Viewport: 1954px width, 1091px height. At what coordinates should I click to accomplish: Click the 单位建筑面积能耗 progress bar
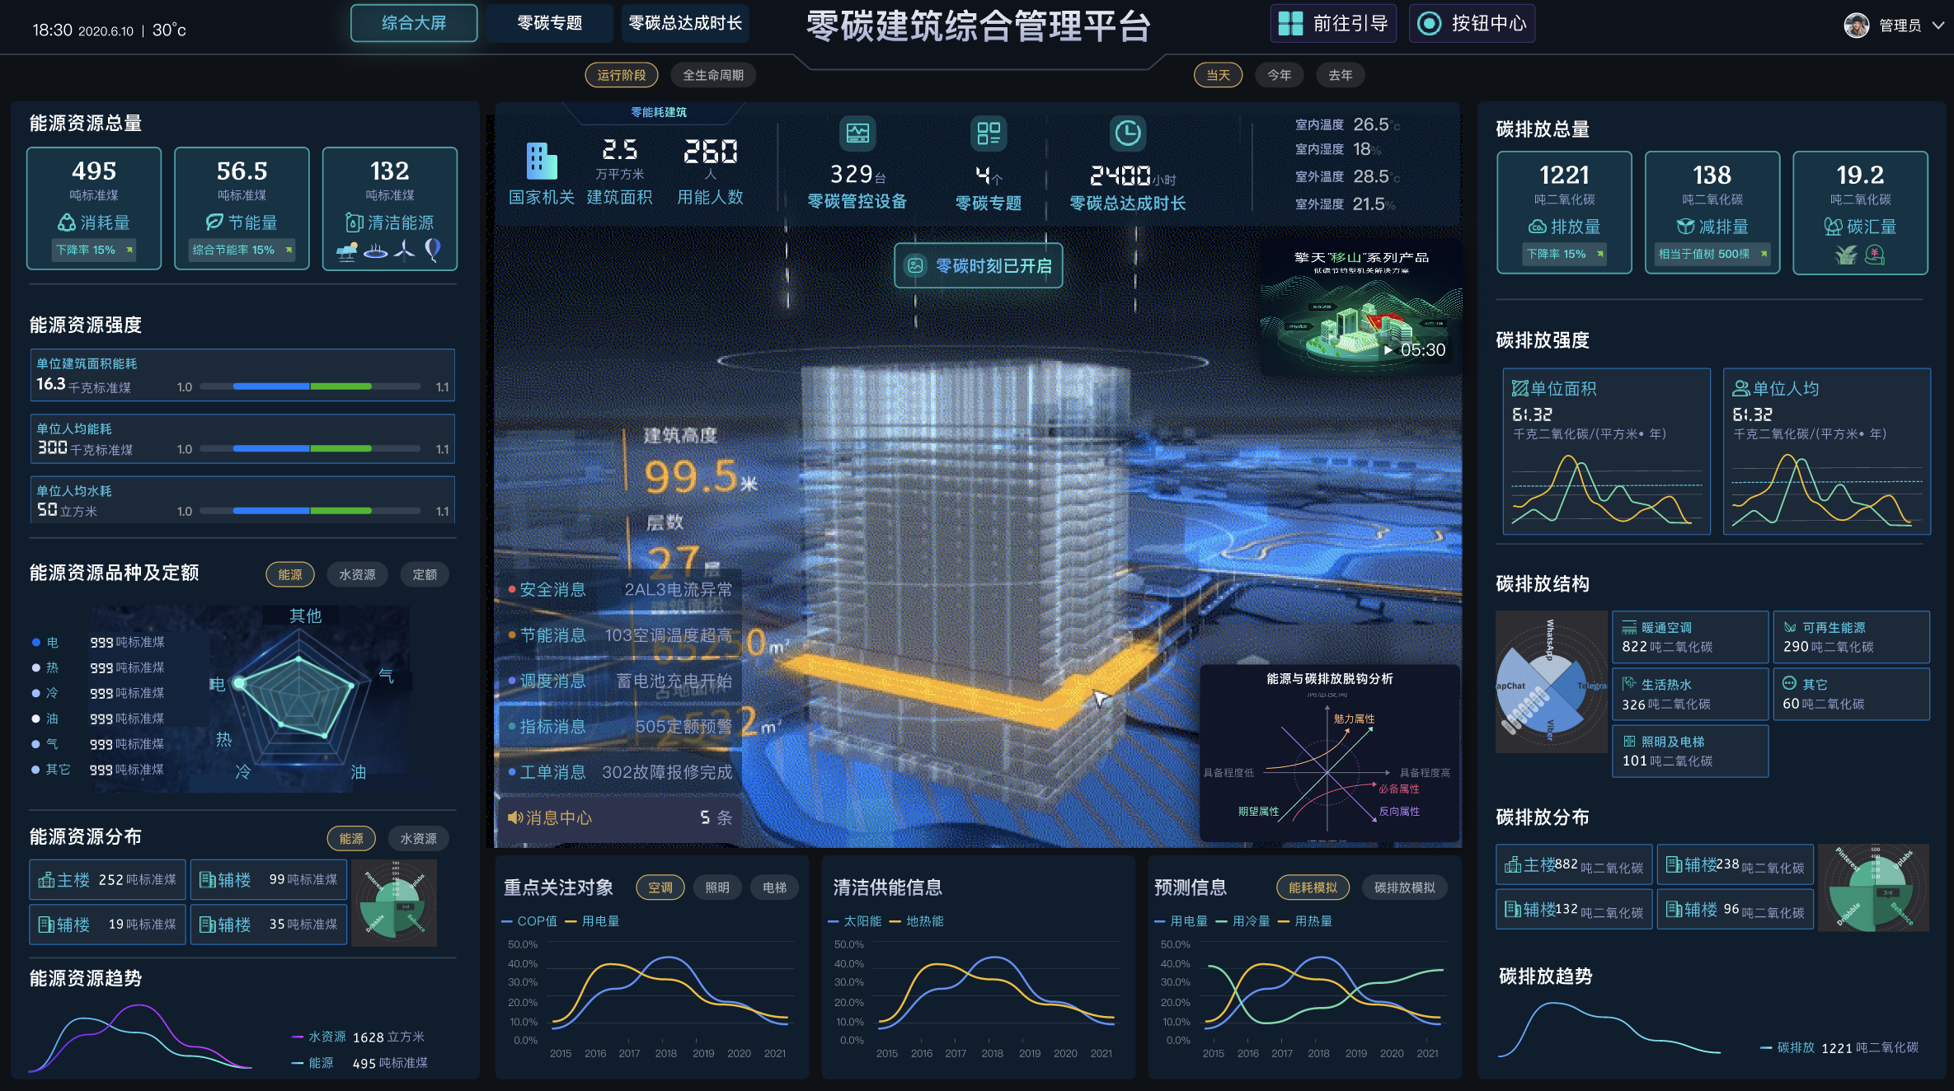tap(310, 386)
